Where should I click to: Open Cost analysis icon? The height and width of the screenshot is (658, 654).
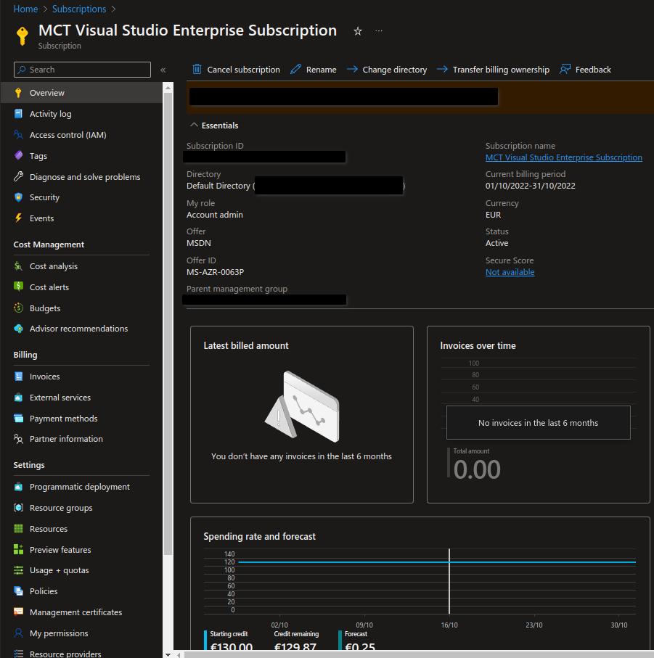coord(18,266)
